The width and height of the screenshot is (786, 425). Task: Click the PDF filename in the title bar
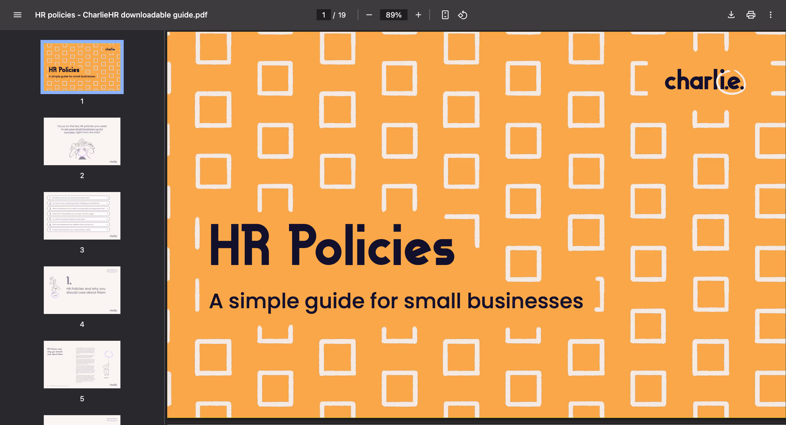coord(121,15)
